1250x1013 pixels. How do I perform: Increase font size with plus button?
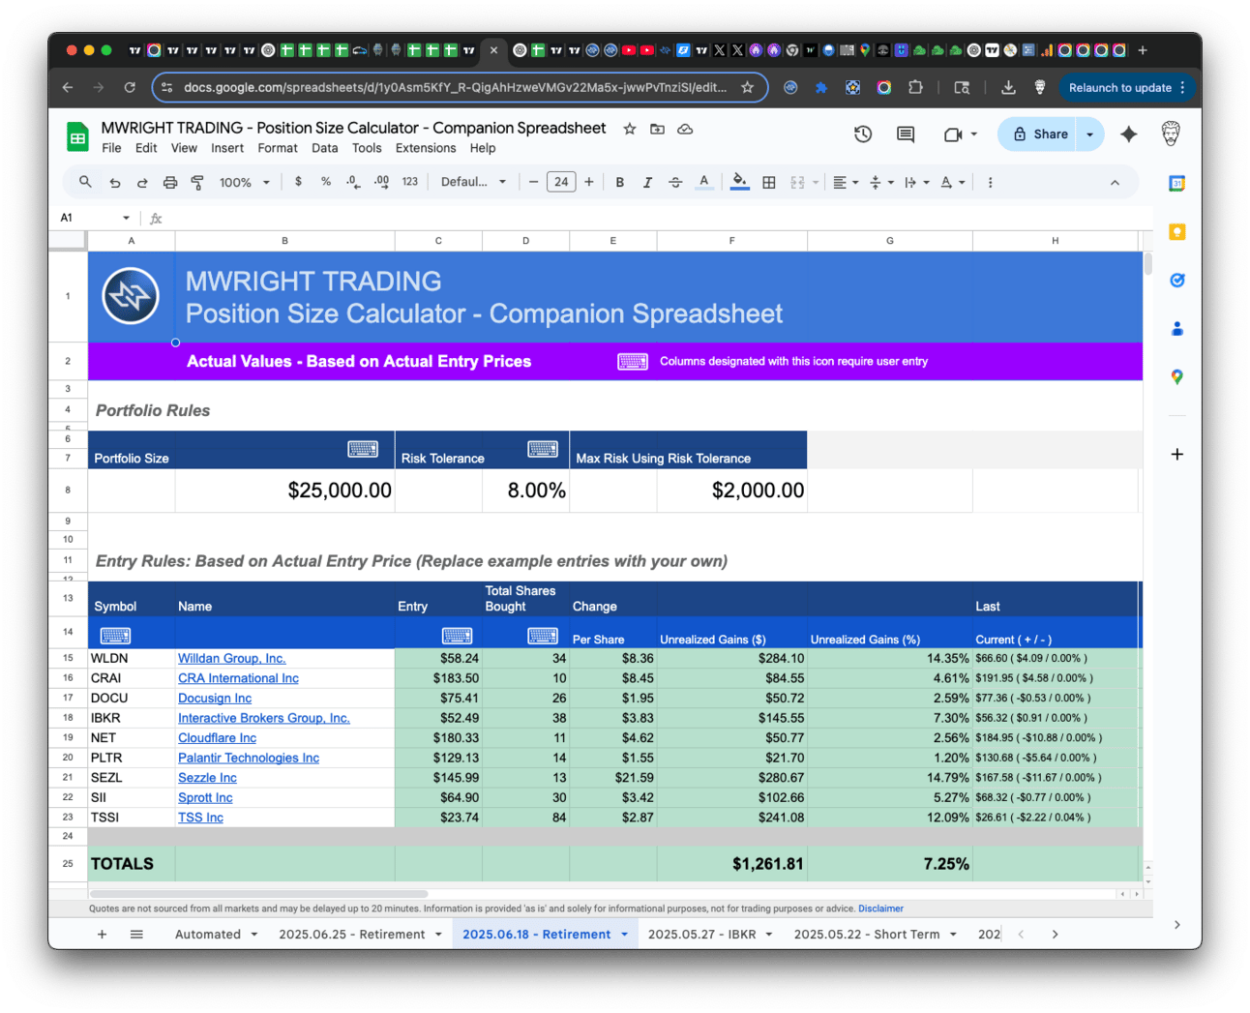point(588,182)
